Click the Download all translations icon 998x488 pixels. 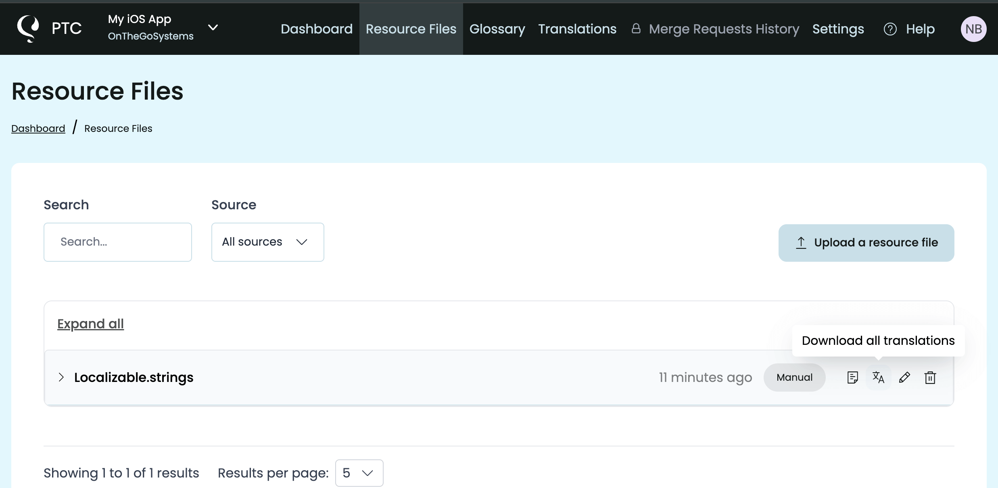[x=878, y=377]
